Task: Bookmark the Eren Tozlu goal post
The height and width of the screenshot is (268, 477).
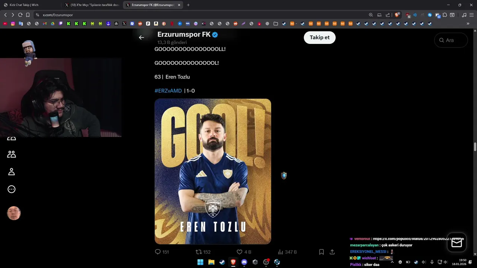Action: point(321,252)
